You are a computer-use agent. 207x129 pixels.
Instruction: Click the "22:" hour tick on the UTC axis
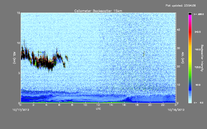pos(163,105)
